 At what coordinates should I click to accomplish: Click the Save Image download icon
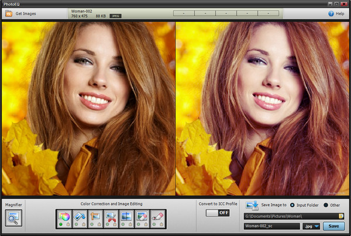coord(252,205)
